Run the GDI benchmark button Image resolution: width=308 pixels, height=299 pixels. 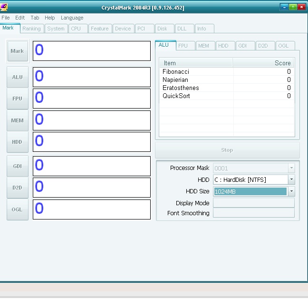click(x=18, y=166)
